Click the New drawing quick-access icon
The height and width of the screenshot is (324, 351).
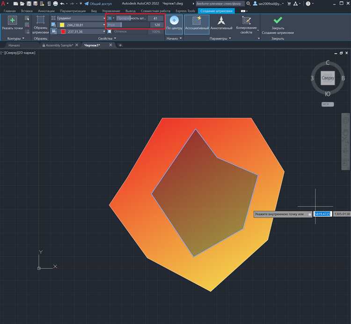(x=15, y=4)
